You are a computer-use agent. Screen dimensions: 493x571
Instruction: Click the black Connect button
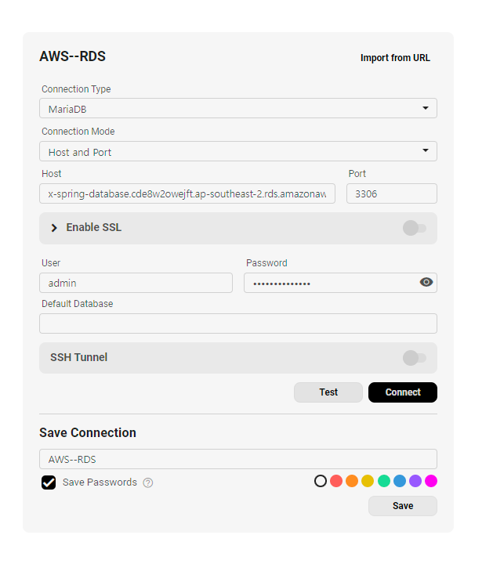tap(403, 392)
